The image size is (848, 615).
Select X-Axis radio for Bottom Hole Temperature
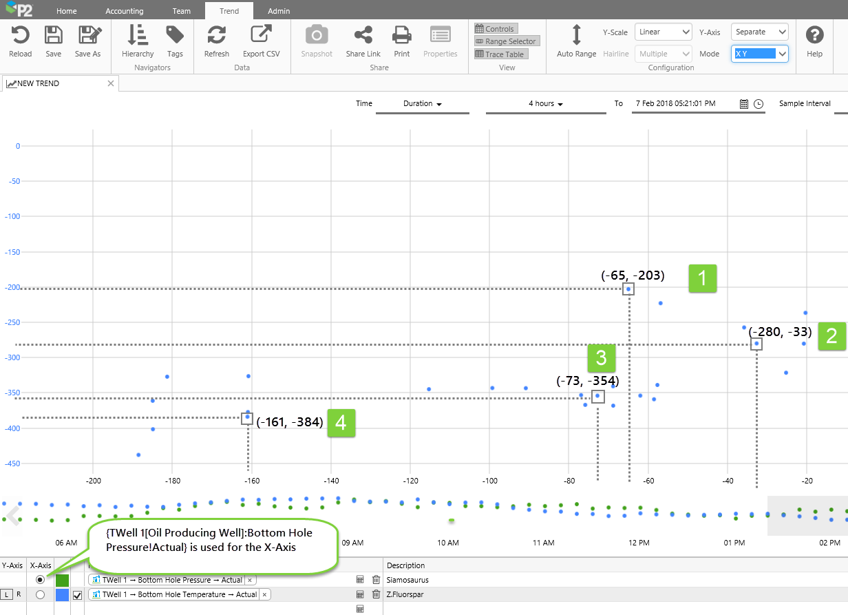40,594
